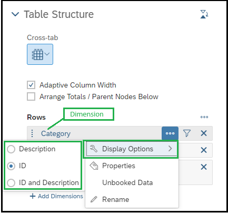Click the Add Dimensions link

56,196
